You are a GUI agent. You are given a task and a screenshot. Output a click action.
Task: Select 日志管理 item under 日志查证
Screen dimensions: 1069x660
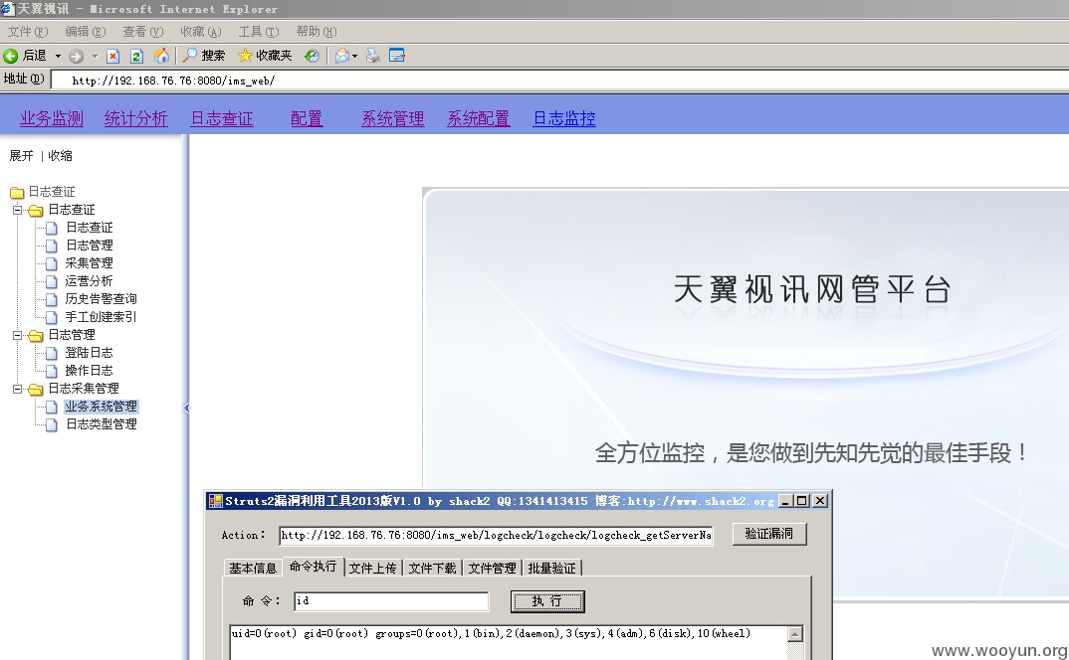90,246
